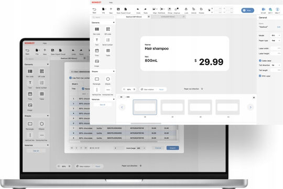The height and width of the screenshot is (189, 283).
Task: Open items per page dropdown in laptop dialog
Action: (x=141, y=148)
